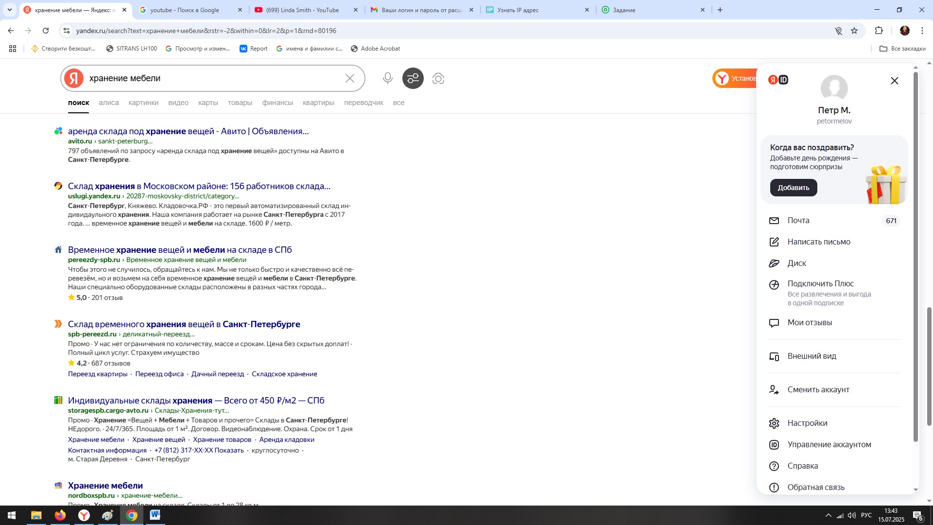Image resolution: width=933 pixels, height=525 pixels.
Task: Reload the page with refresh icon
Action: coord(46,31)
